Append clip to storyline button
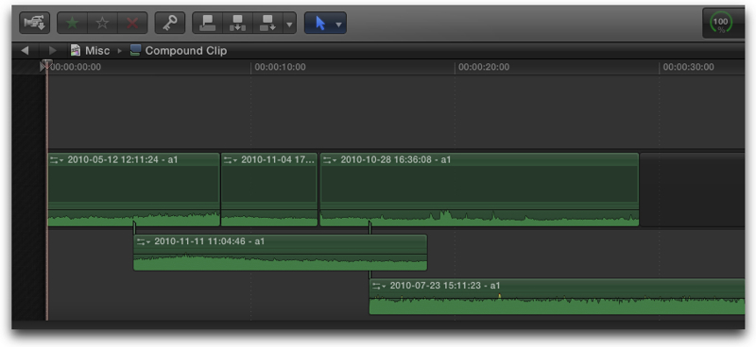Viewport: 756px width, 347px height. (267, 23)
